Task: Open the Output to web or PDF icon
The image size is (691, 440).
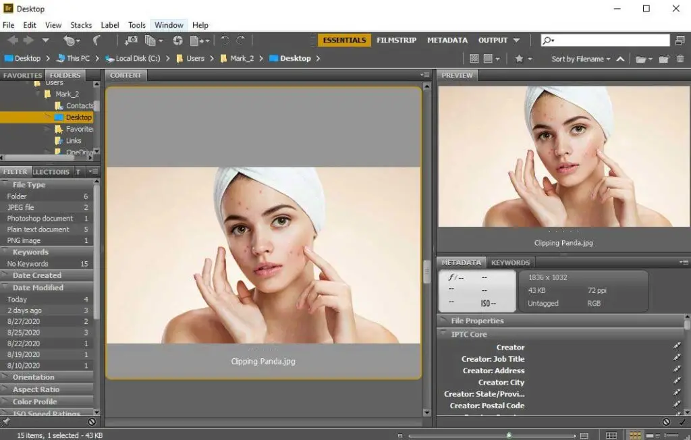Action: click(199, 40)
